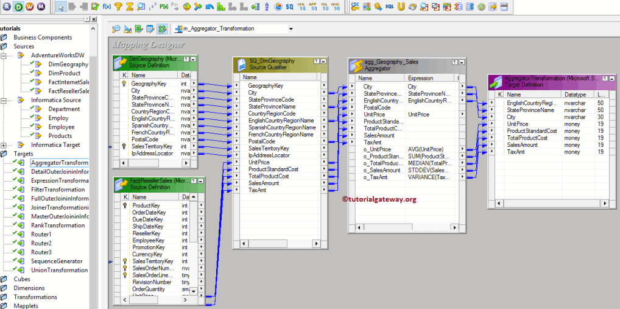Add a Union U transformation

pyautogui.click(x=401, y=6)
